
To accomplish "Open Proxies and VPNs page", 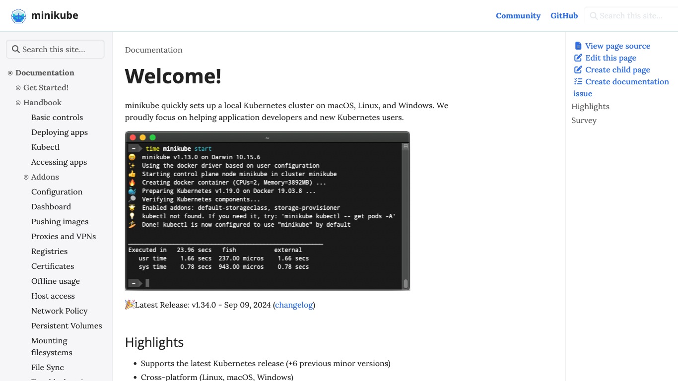I will pyautogui.click(x=64, y=236).
